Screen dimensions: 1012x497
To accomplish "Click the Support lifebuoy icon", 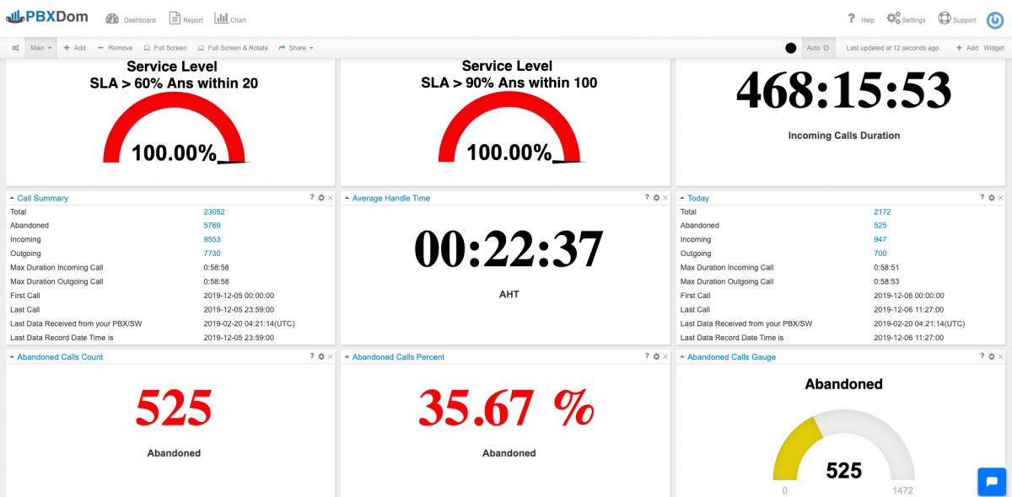I will click(945, 19).
